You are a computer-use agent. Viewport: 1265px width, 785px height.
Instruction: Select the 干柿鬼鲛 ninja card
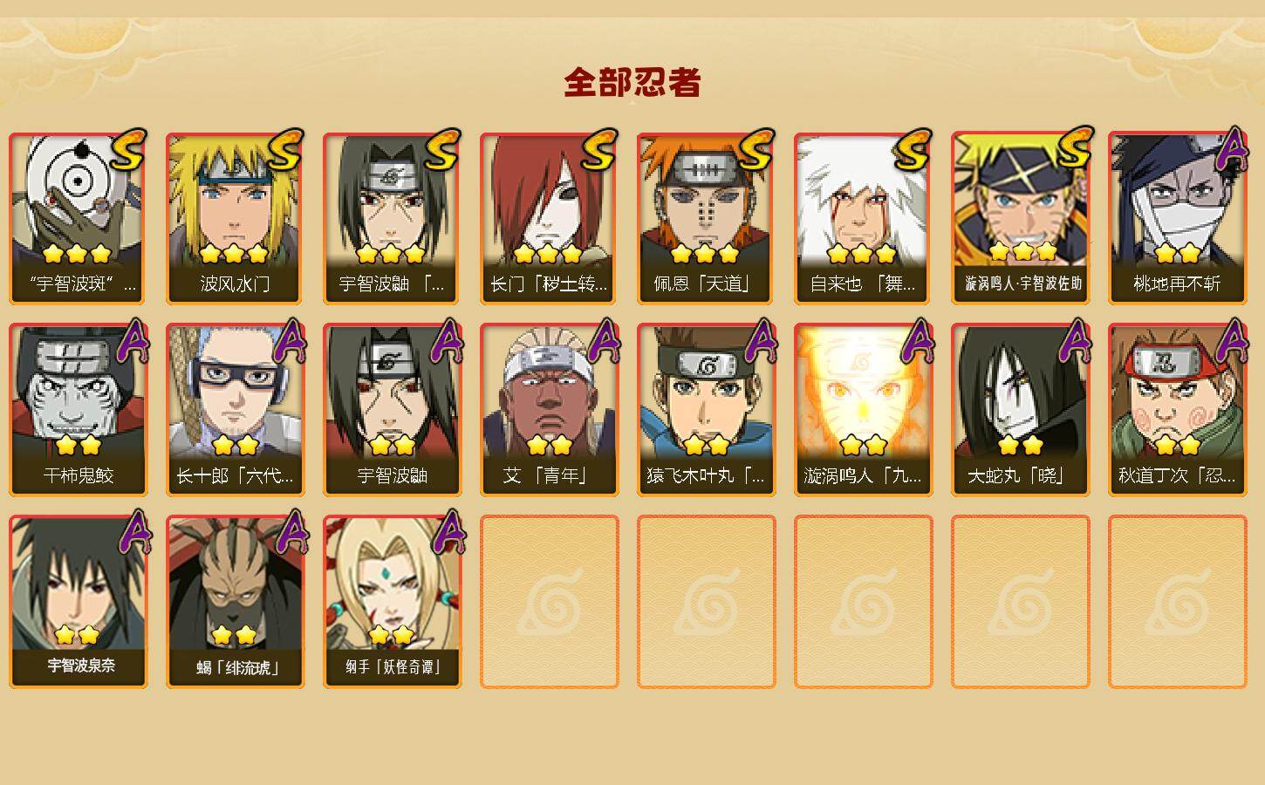coord(78,410)
